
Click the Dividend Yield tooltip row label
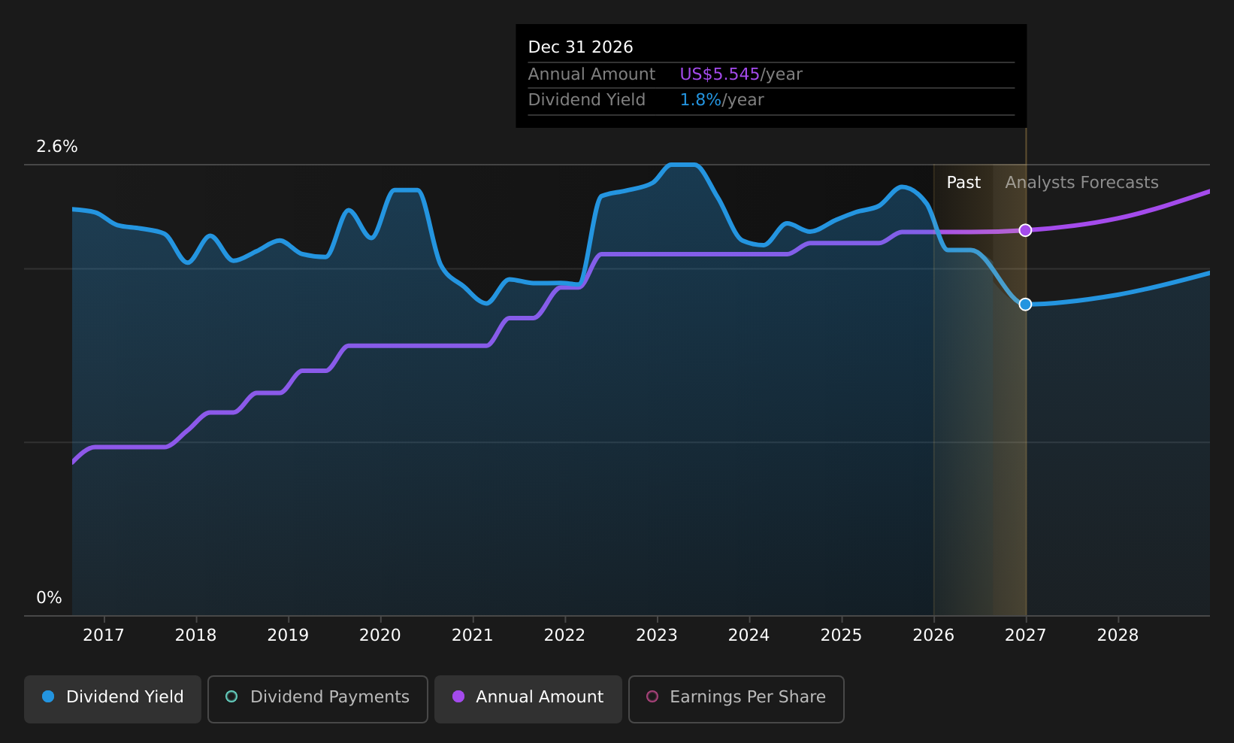(x=587, y=100)
